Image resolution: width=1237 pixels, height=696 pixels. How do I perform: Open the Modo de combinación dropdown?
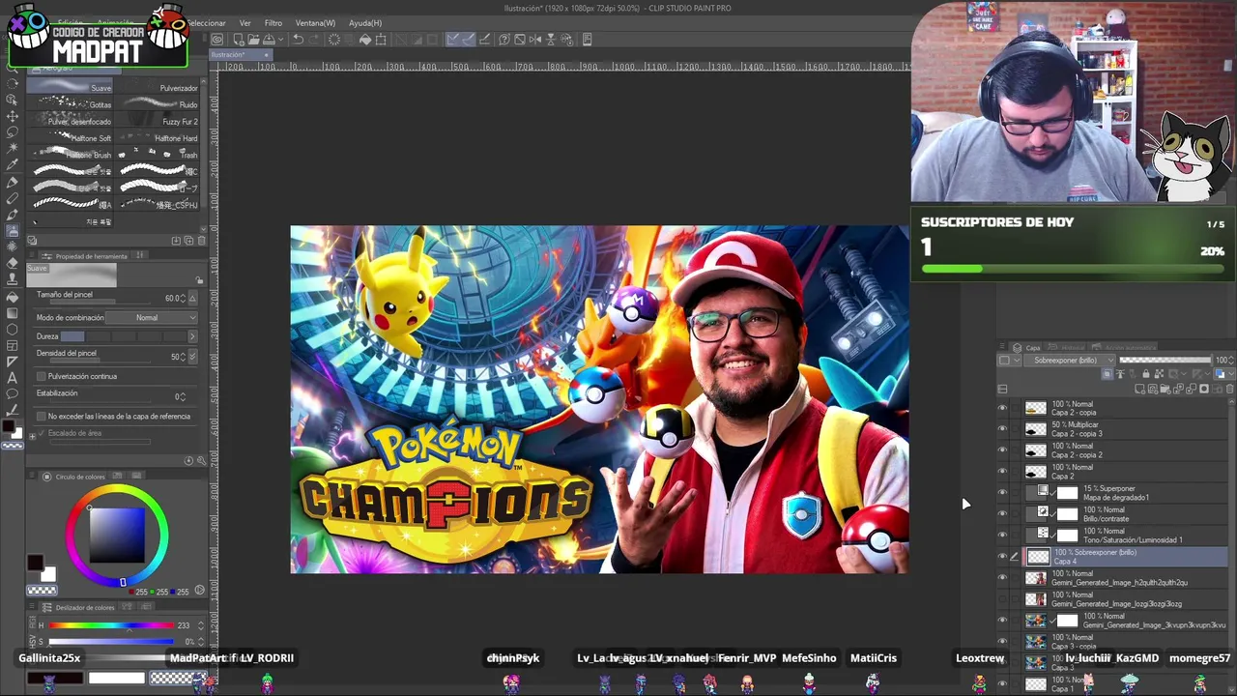click(x=153, y=318)
